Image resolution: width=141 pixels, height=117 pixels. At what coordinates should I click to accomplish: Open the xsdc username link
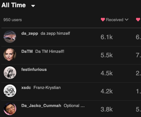[26, 88]
